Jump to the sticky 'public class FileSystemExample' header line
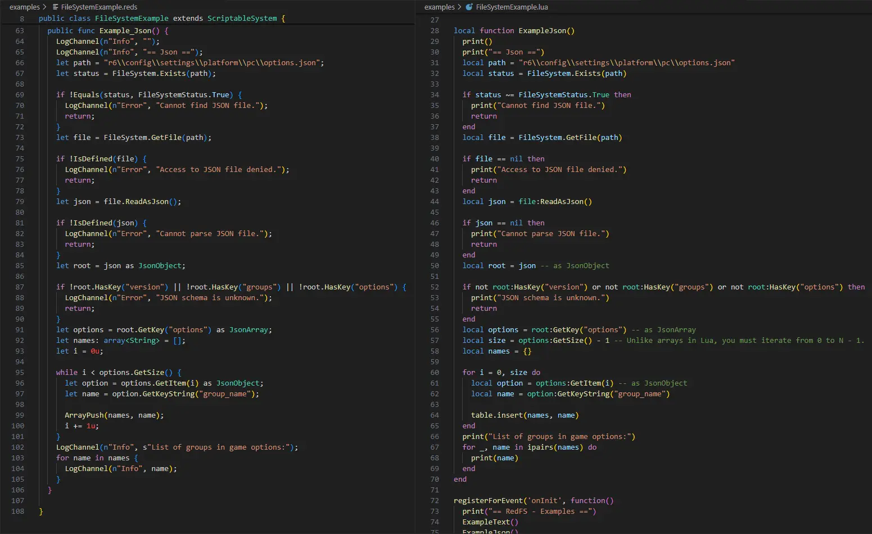Screen dimensions: 872x534 click(162, 19)
